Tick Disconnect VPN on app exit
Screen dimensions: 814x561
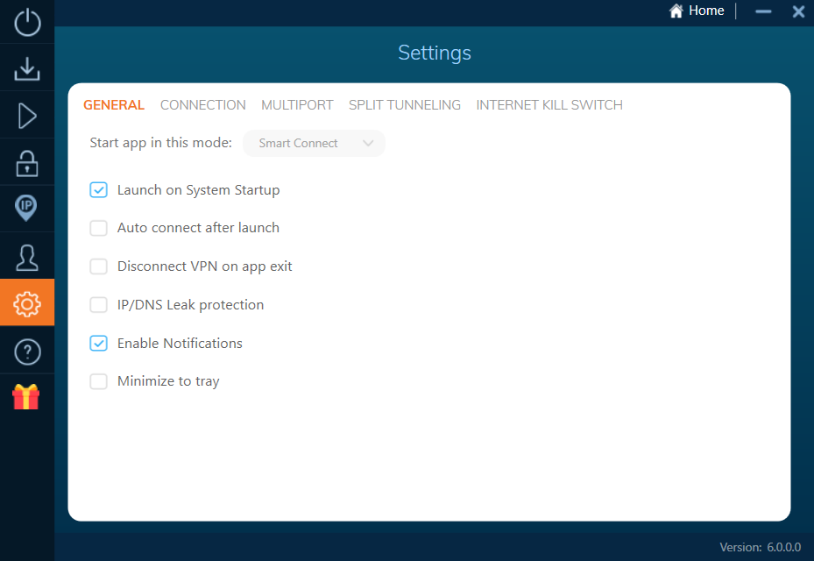pyautogui.click(x=99, y=266)
